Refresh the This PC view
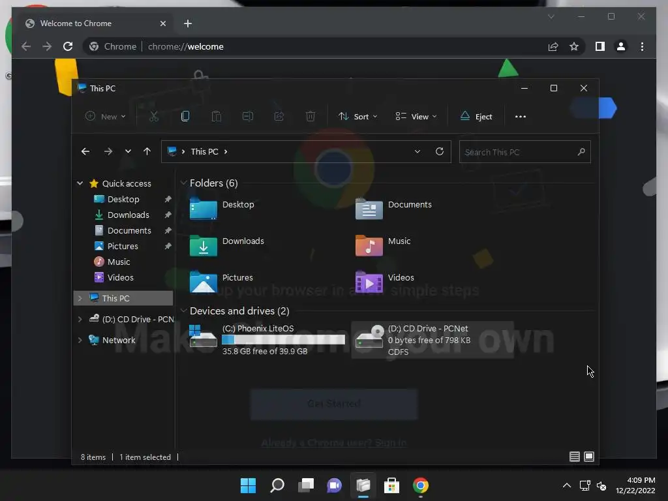 pos(439,151)
